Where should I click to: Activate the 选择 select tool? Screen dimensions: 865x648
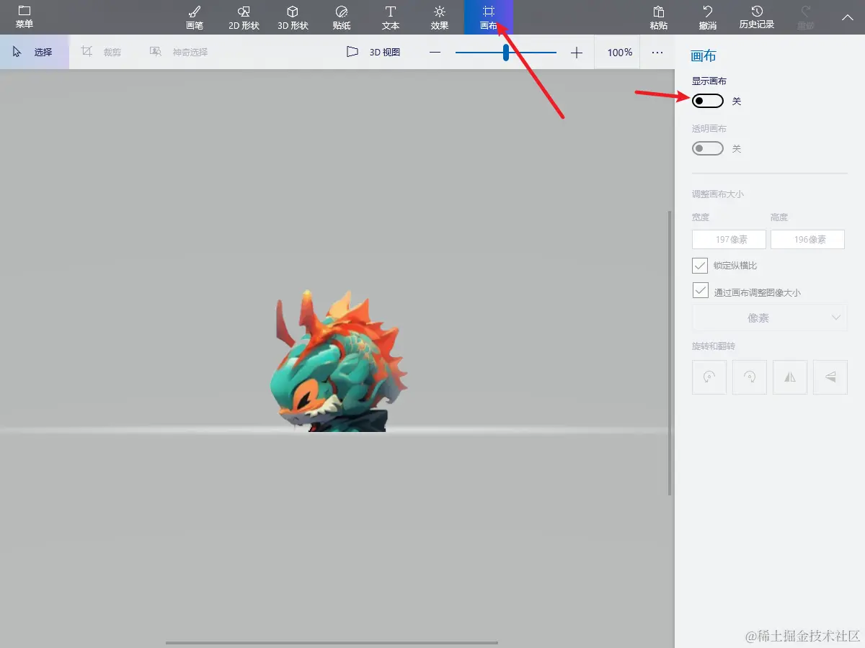(x=35, y=52)
